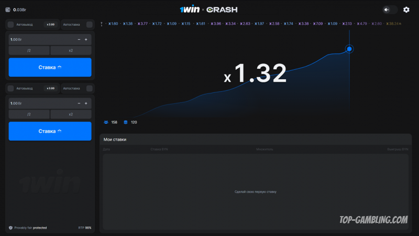The width and height of the screenshot is (419, 236).
Task: Select the x1.38 history result
Action: [x=128, y=24]
